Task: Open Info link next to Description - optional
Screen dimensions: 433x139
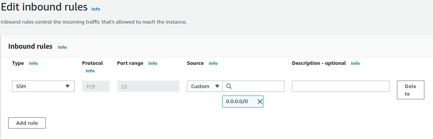Action: pyautogui.click(x=355, y=63)
